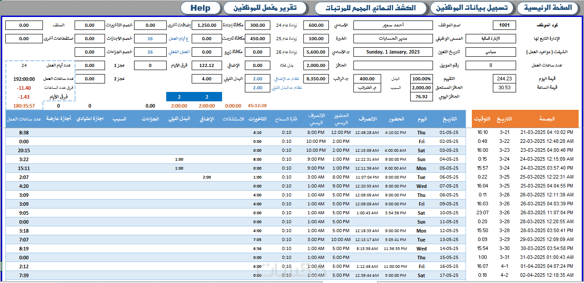This screenshot has width=584, height=283.
Task: Select fingerprint entry 26-03-2025 11:07:04 PM
Action: pos(547,212)
